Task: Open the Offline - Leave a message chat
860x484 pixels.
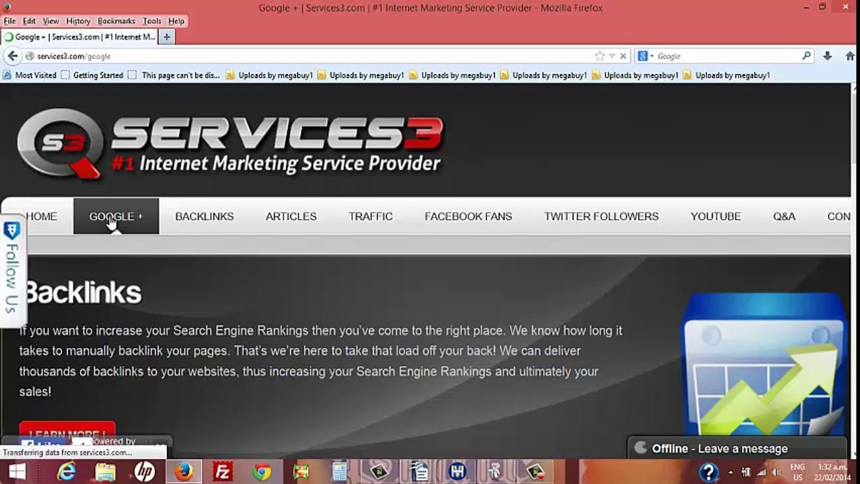Action: click(737, 448)
